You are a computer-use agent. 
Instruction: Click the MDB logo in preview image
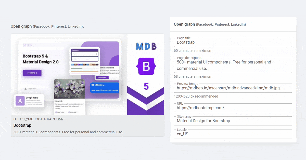tap(146, 46)
